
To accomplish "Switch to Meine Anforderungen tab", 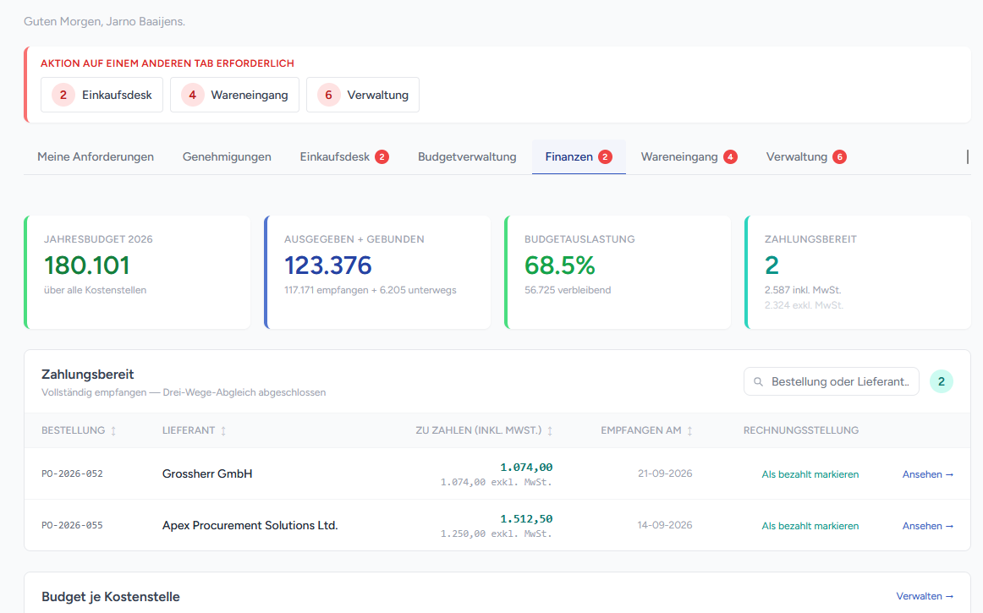I will 96,156.
